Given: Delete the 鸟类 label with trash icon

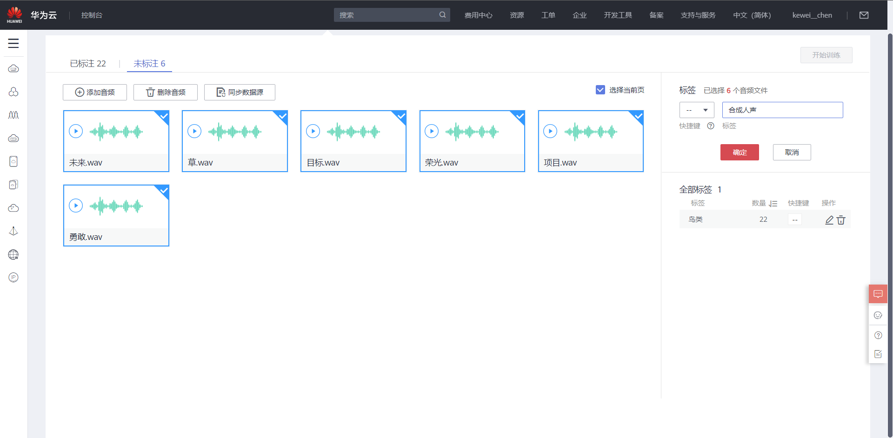Looking at the screenshot, I should pyautogui.click(x=841, y=220).
